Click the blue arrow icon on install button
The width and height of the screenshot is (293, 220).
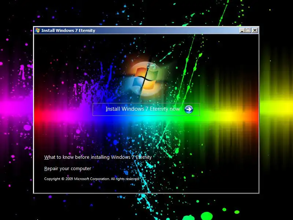coord(189,109)
